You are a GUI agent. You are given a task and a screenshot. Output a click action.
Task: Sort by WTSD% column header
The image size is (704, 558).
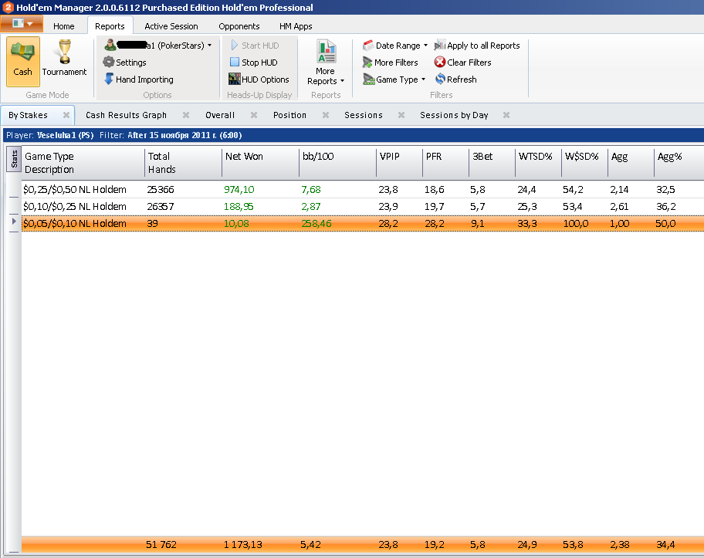[x=538, y=163]
